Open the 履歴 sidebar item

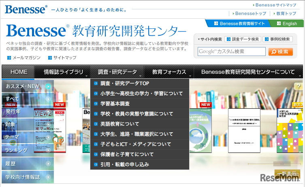click(28, 163)
